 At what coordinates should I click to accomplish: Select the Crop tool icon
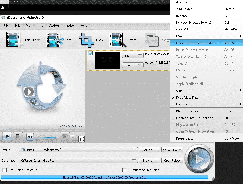86,40
